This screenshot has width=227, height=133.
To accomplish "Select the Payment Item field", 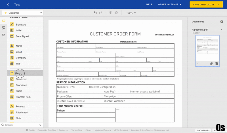I will 23,97.
